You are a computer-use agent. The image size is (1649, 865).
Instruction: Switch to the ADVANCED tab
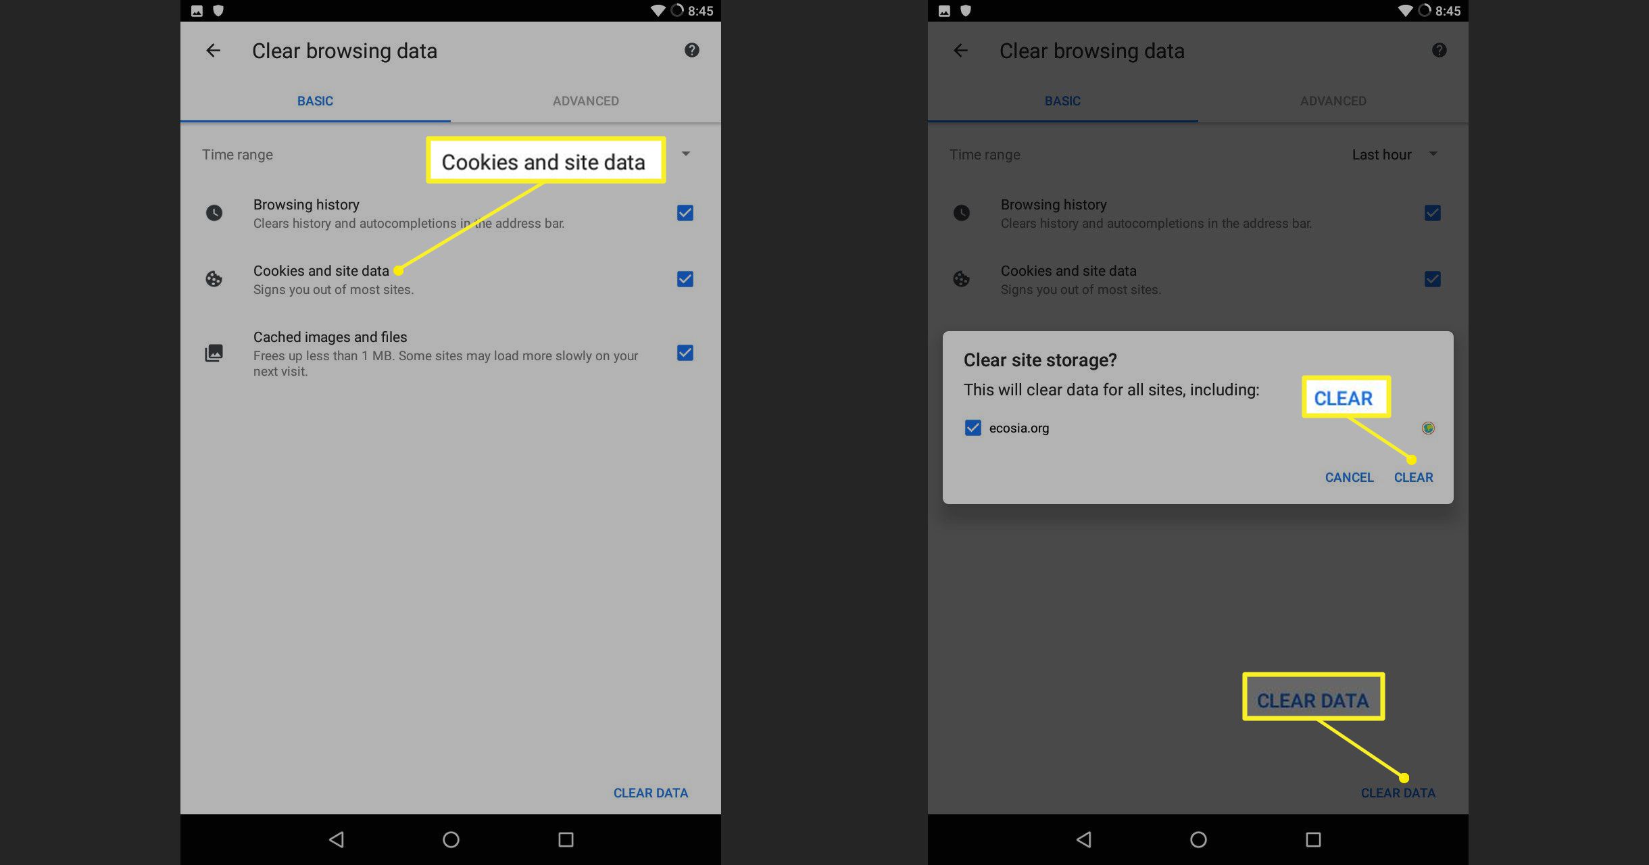point(586,99)
